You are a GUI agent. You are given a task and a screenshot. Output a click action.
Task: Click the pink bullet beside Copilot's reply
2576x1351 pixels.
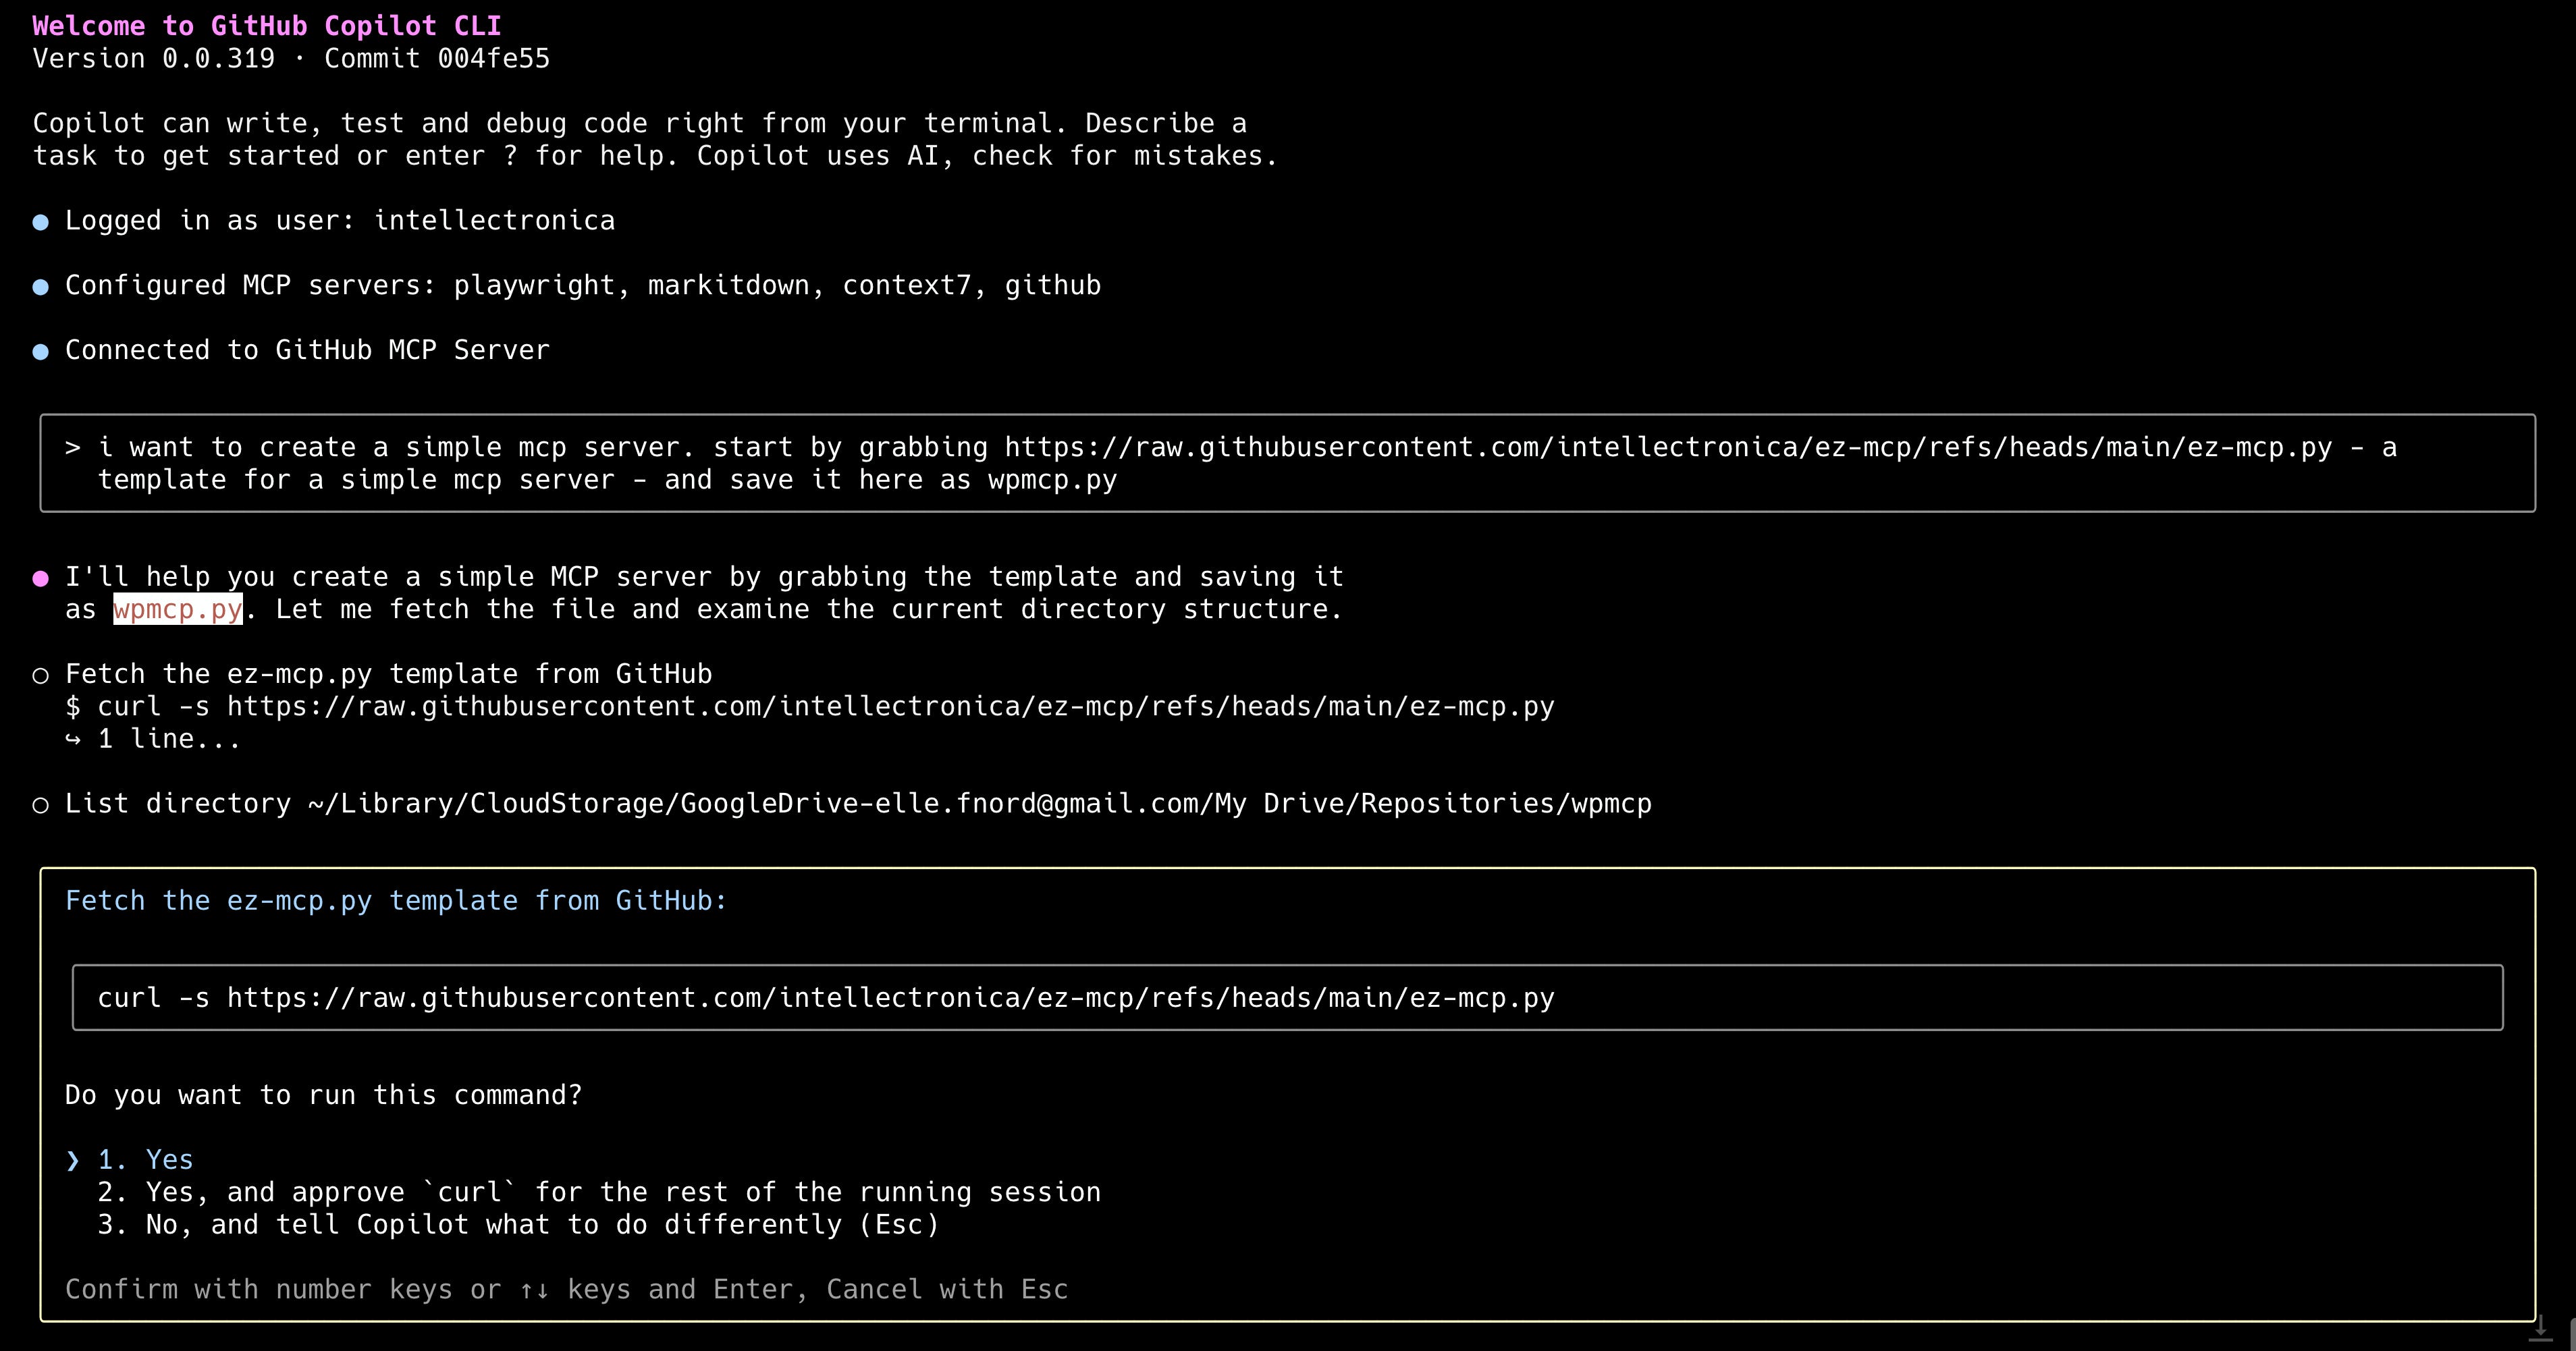(40, 578)
